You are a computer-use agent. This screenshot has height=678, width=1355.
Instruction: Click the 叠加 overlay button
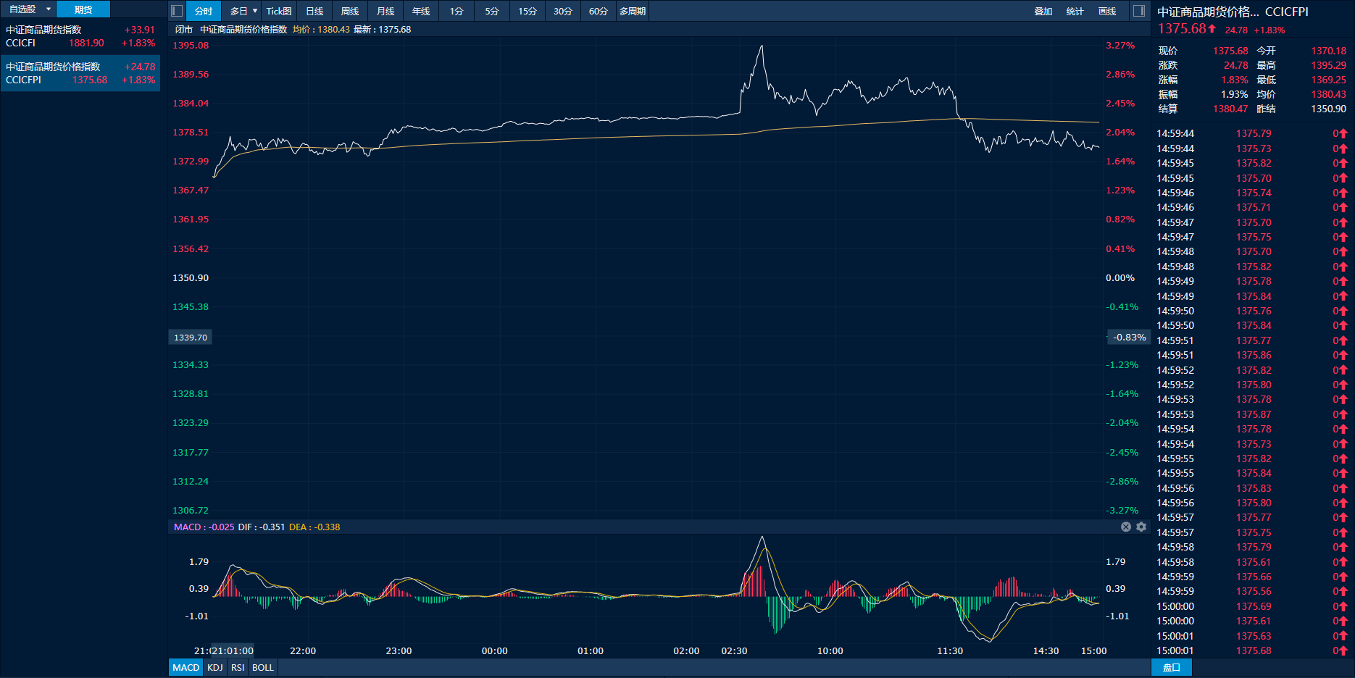[x=1043, y=11]
